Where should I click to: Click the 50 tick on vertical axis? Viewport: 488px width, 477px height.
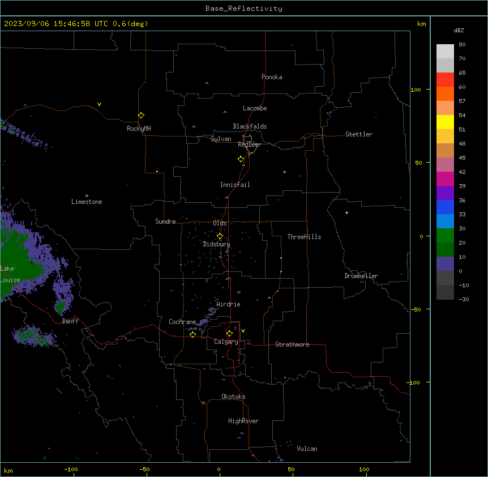[418, 163]
